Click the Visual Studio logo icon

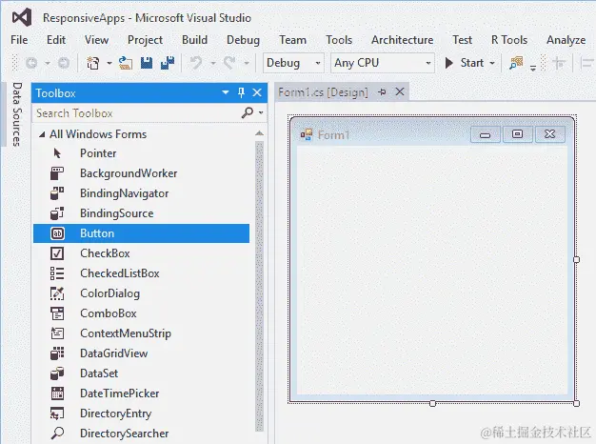(22, 18)
